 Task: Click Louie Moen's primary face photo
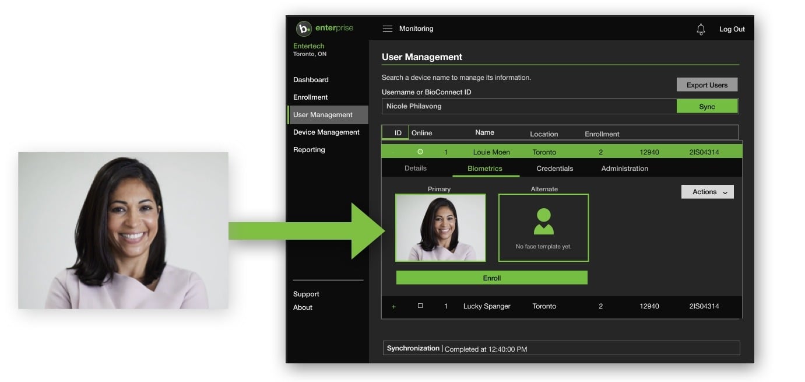click(x=441, y=227)
